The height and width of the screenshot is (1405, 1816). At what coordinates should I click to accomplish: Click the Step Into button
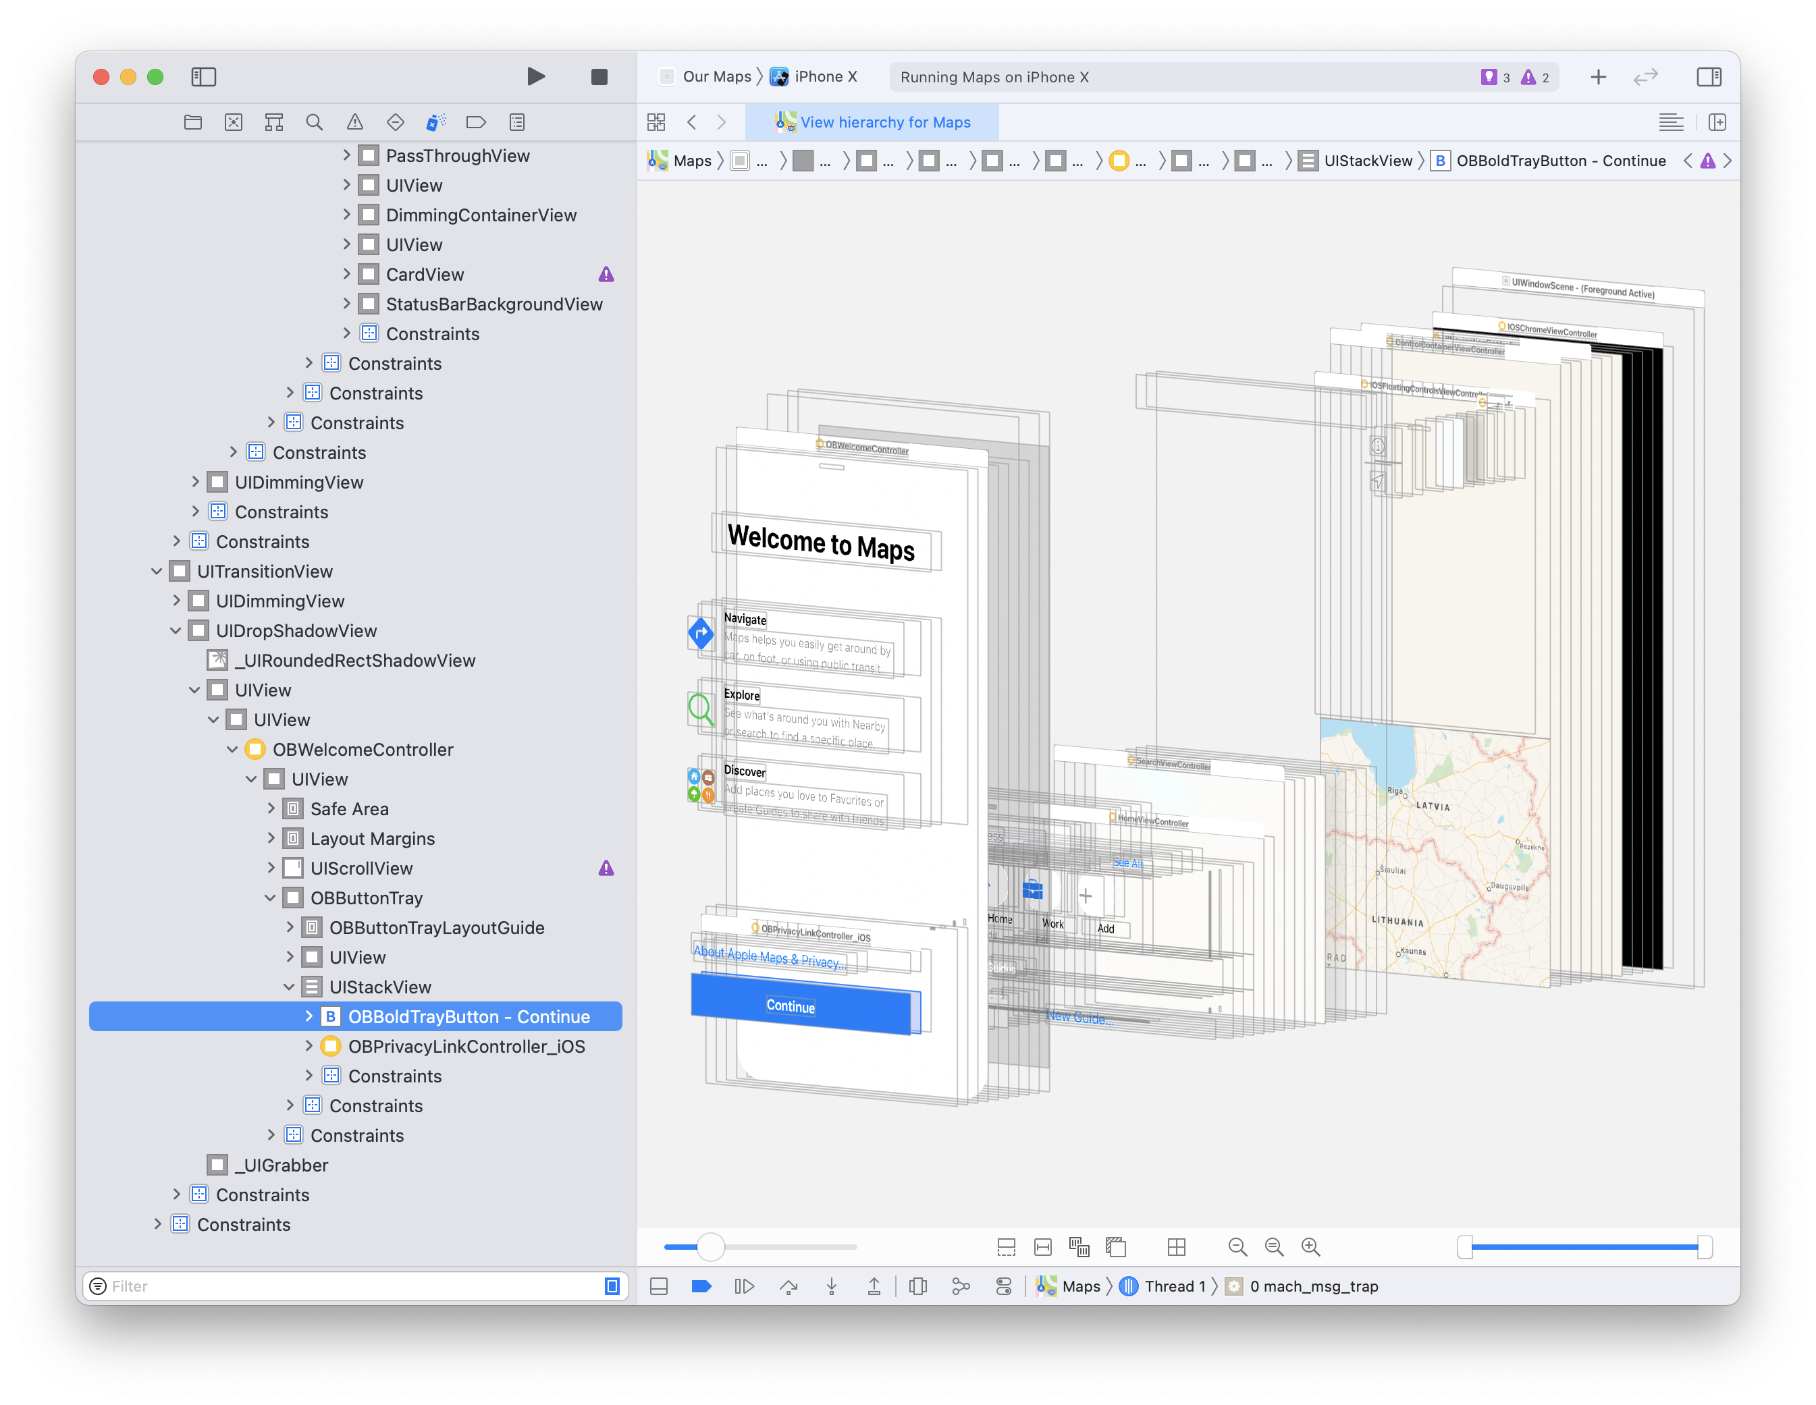coord(832,1286)
